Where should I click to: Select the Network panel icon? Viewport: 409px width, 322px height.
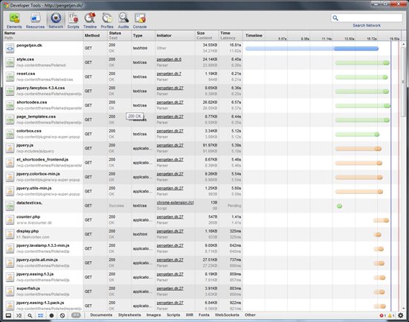point(56,18)
